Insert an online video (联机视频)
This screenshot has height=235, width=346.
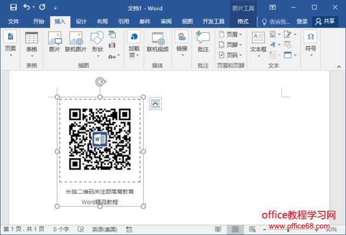pos(157,42)
